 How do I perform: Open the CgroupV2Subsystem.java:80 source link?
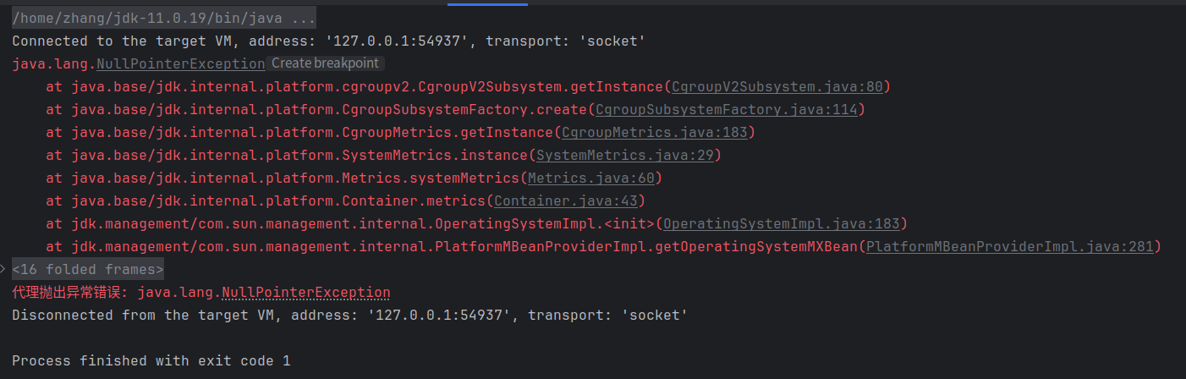pyautogui.click(x=777, y=86)
